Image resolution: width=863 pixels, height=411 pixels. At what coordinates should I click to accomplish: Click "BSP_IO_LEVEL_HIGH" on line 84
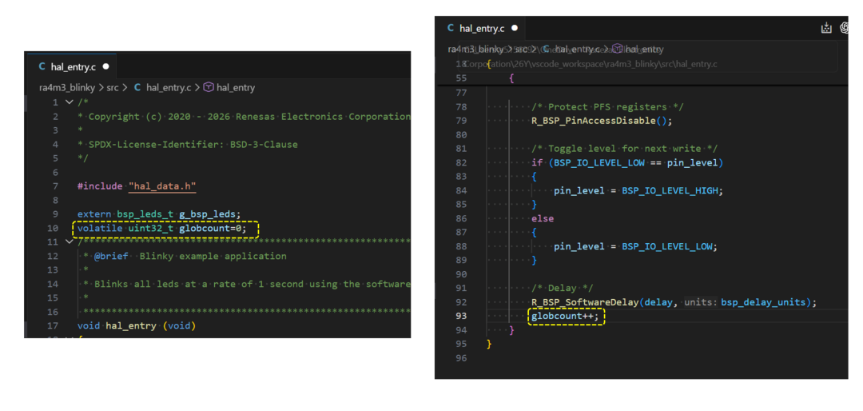coord(670,190)
